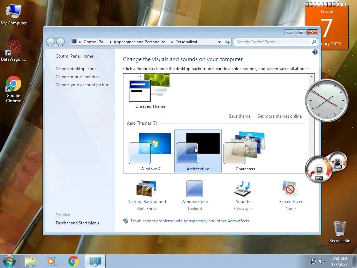Screen dimensions: 357x268
Task: Click the analog clock gadget
Action: click(327, 100)
